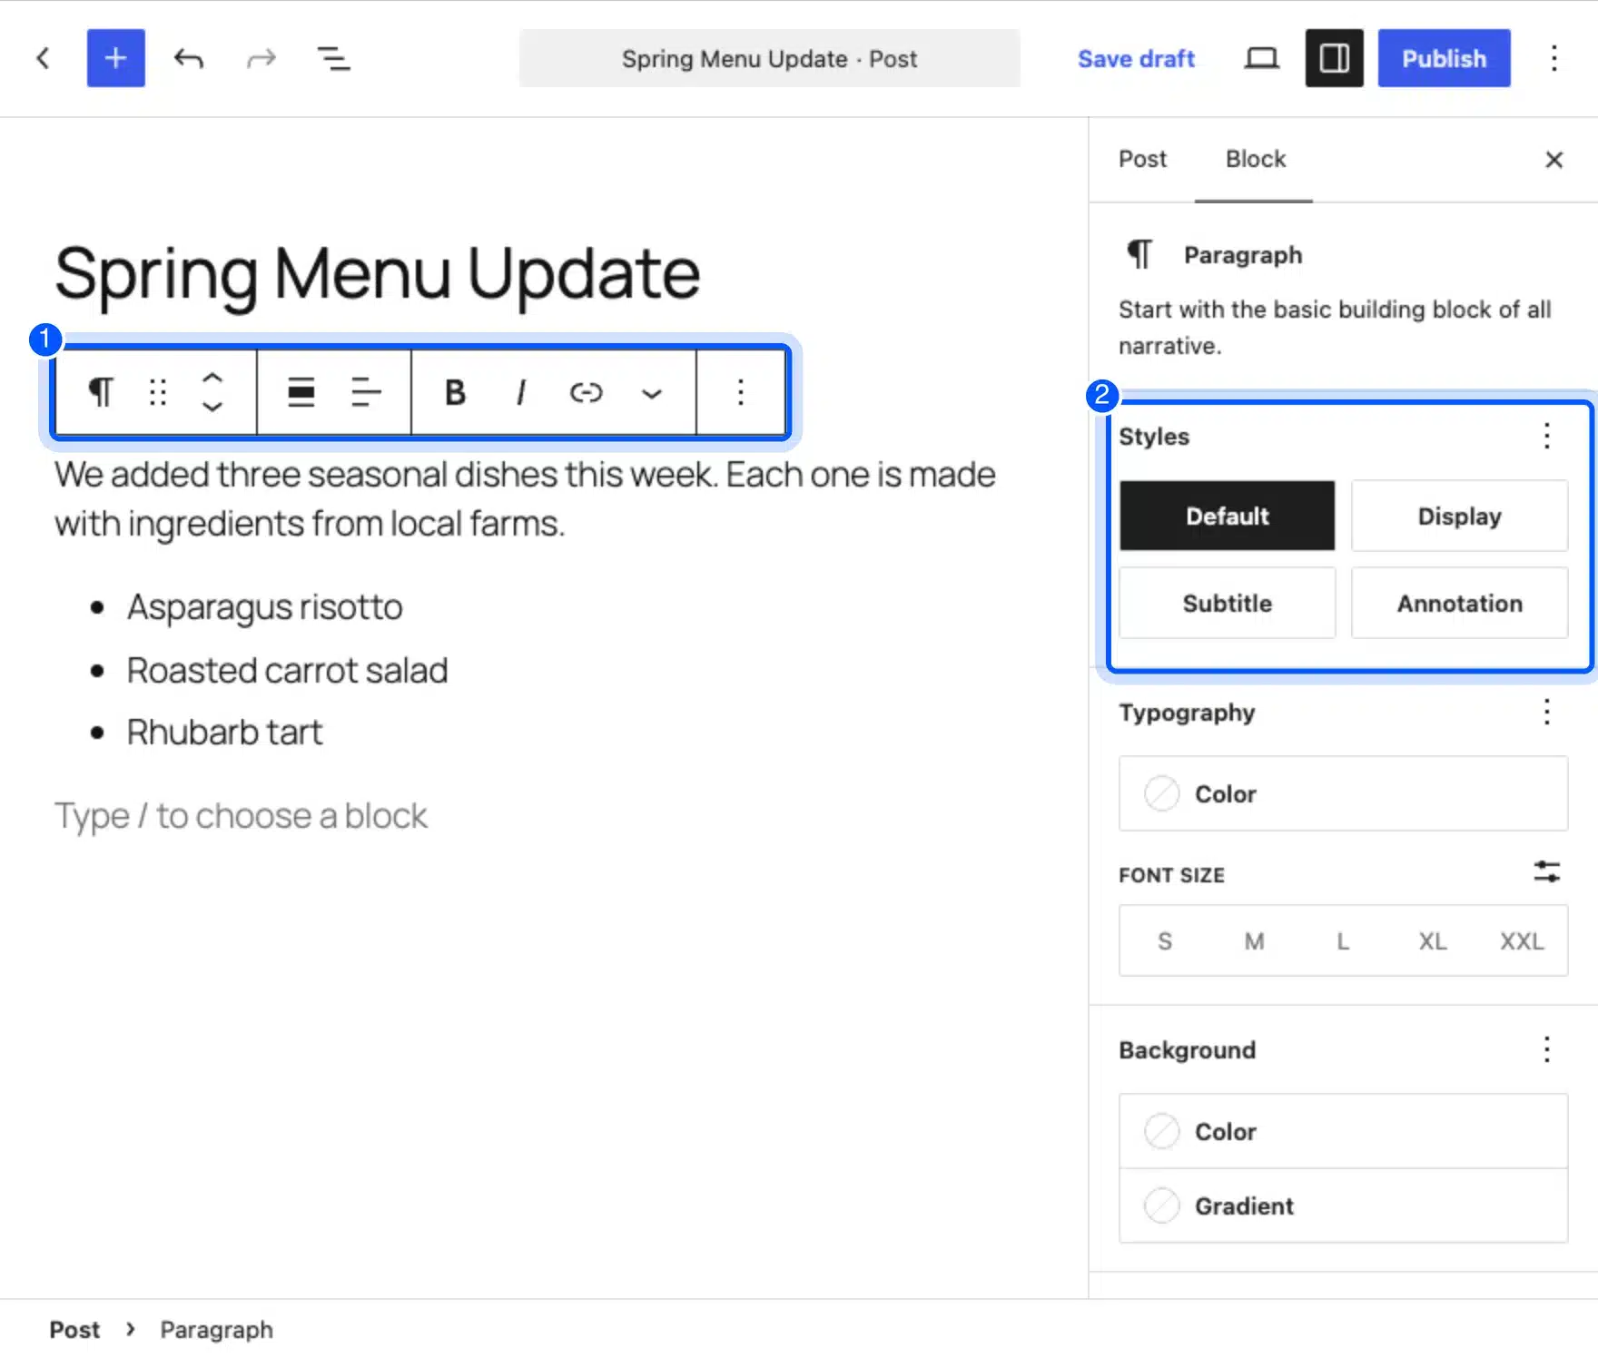This screenshot has height=1358, width=1598.
Task: Expand more rich text controls chevron
Action: [651, 393]
